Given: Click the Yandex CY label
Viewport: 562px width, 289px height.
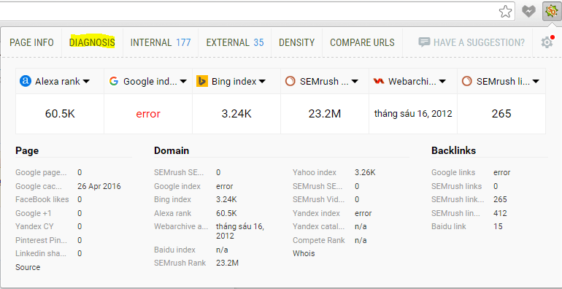Looking at the screenshot, I should click(34, 227).
